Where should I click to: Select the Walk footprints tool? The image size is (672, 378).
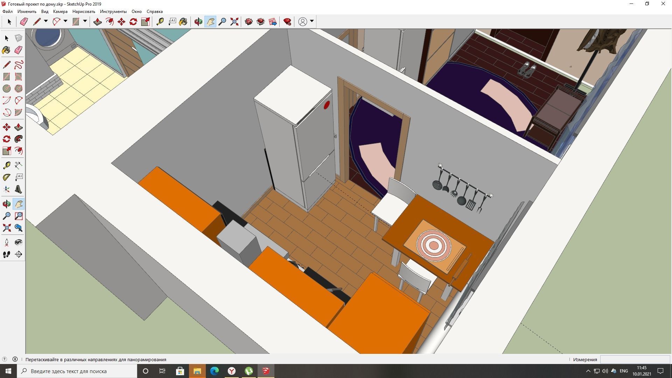click(7, 254)
